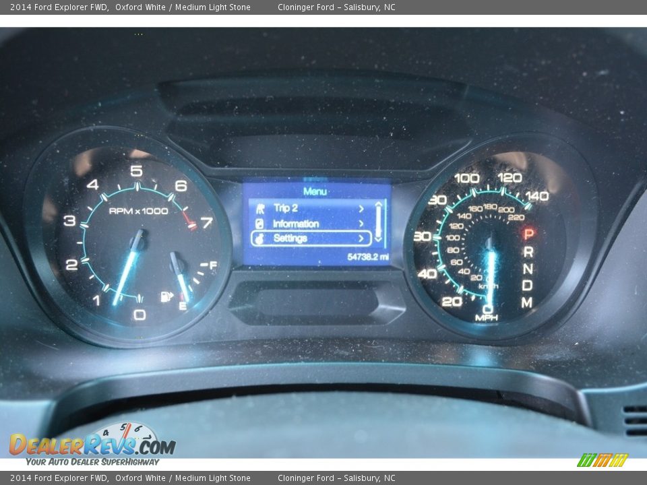Screen dimensions: 647x485
Task: Expand the Settings chevron arrow
Action: (x=361, y=238)
